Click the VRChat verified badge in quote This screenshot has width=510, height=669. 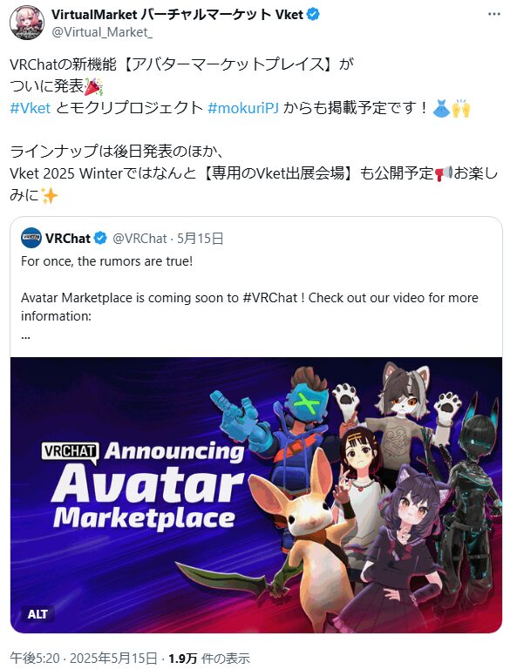(100, 238)
